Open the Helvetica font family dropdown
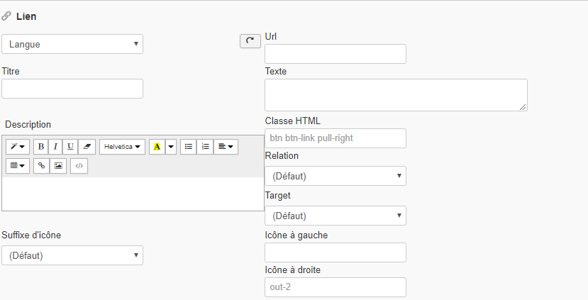 [x=122, y=147]
